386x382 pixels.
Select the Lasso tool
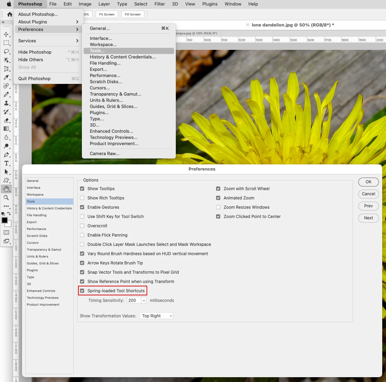pyautogui.click(x=6, y=52)
